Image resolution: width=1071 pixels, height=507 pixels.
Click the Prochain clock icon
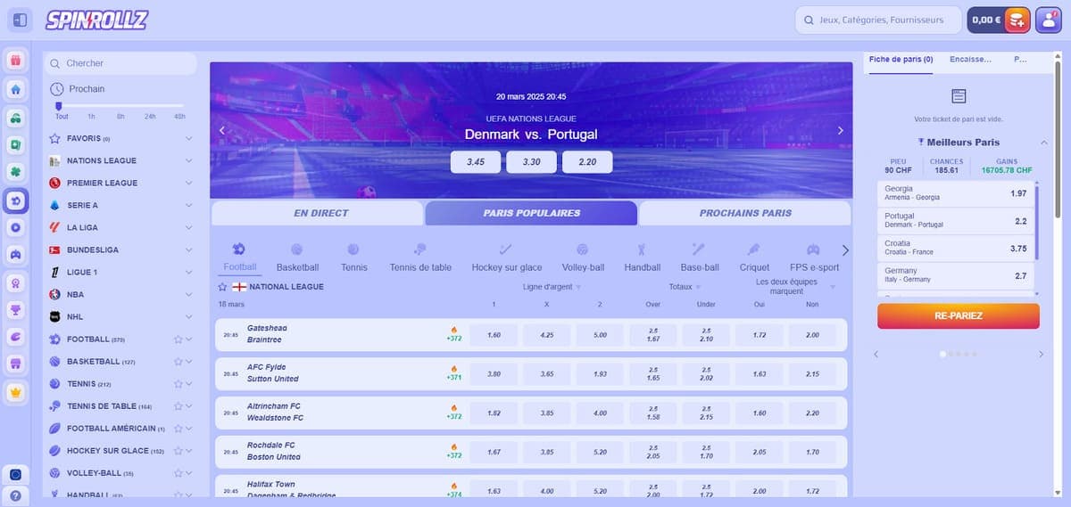[57, 89]
